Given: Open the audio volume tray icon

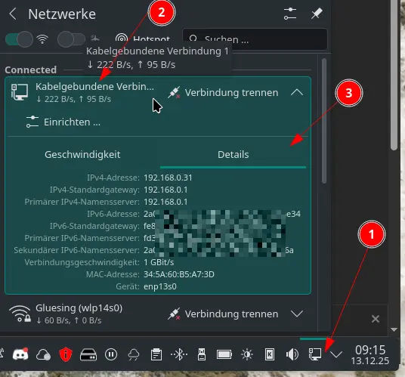Looking at the screenshot, I should click(x=292, y=354).
